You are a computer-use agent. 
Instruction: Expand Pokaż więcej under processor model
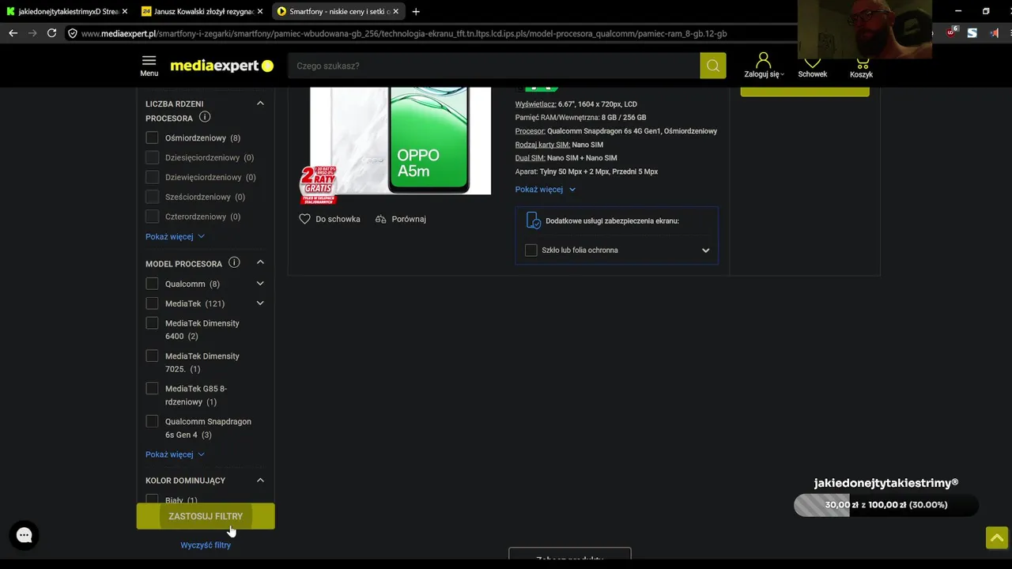click(175, 454)
